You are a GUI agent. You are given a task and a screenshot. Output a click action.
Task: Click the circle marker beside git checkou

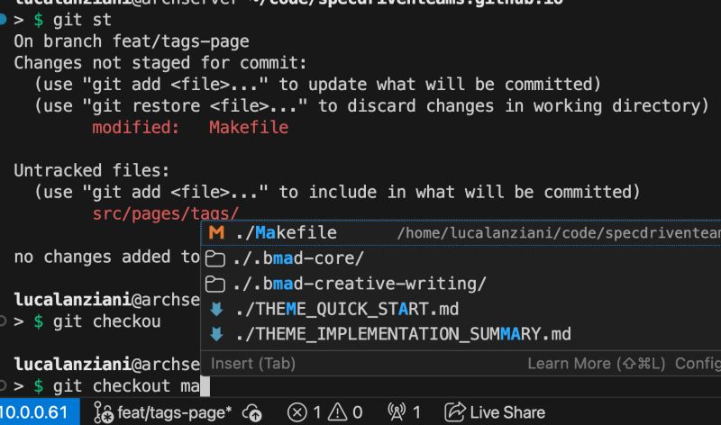click(x=5, y=321)
